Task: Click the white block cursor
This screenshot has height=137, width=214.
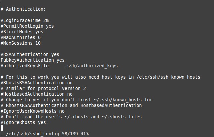Action: click(2, 128)
